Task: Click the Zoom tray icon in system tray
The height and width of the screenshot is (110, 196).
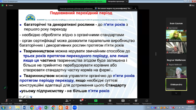Action: [x=152, y=108]
